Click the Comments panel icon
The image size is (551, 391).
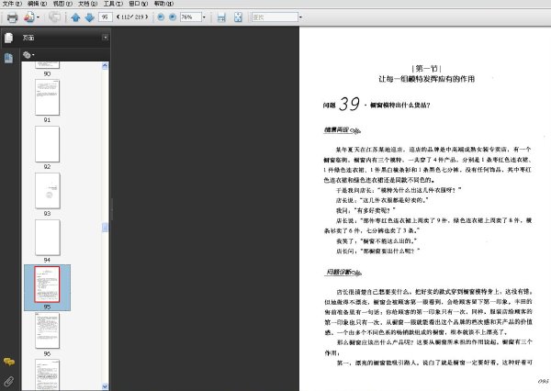[9, 362]
